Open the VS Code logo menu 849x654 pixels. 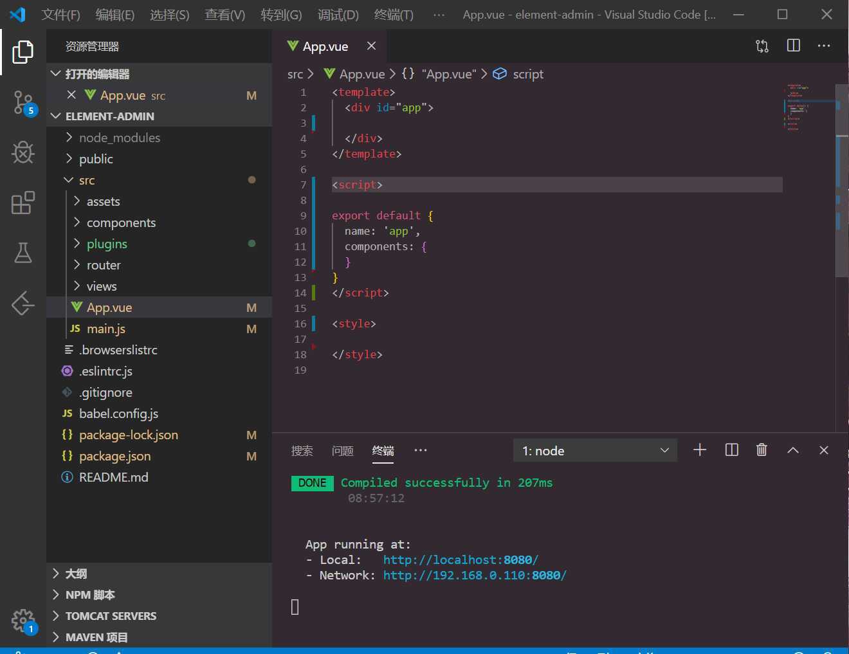17,14
